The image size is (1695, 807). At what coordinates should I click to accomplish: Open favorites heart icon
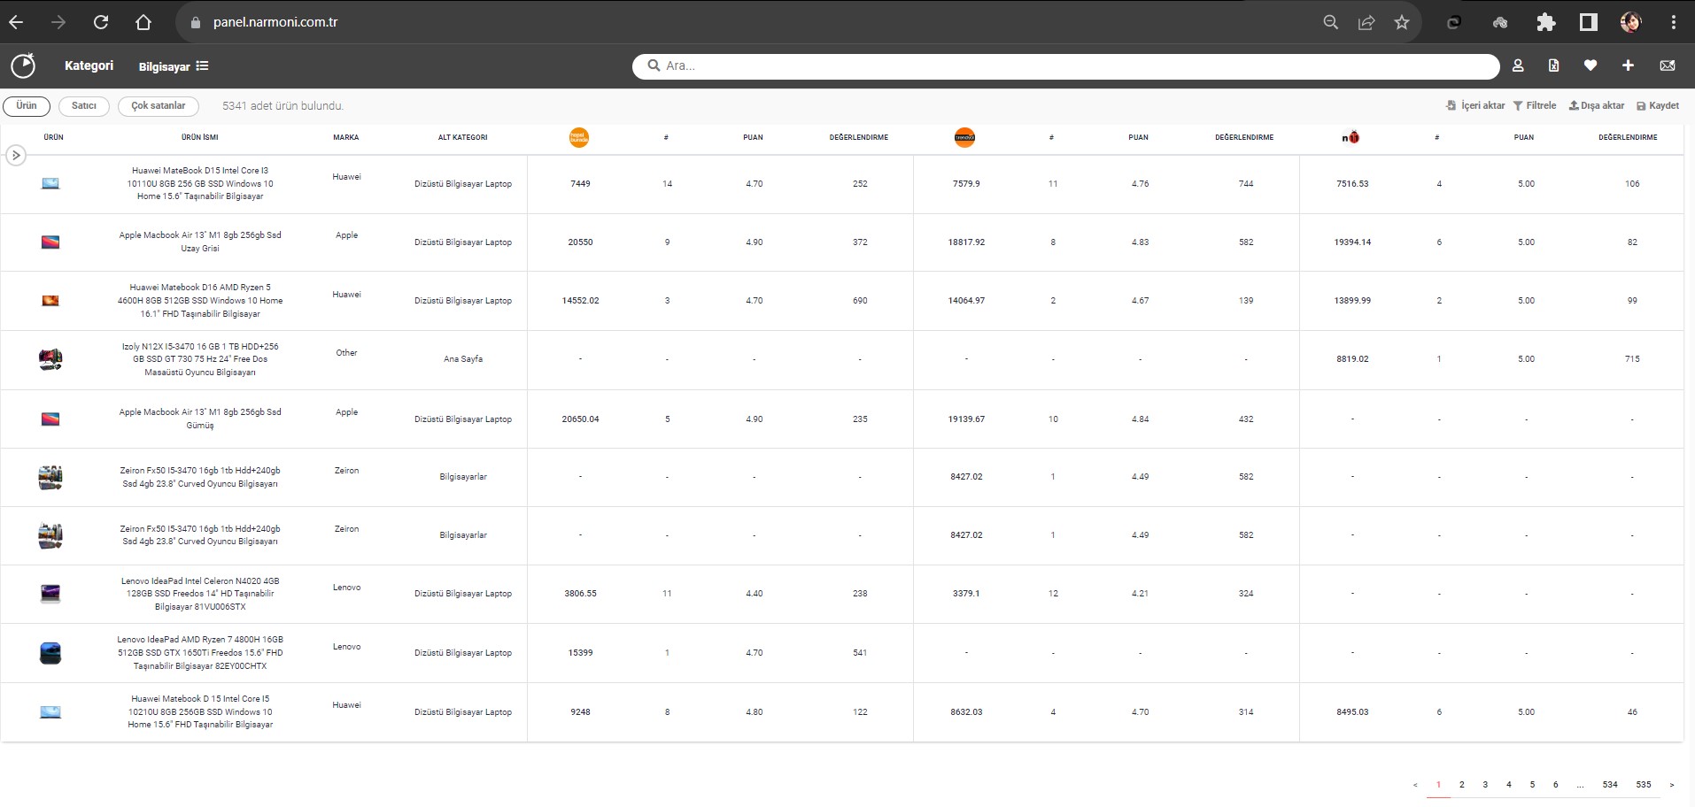click(x=1591, y=65)
